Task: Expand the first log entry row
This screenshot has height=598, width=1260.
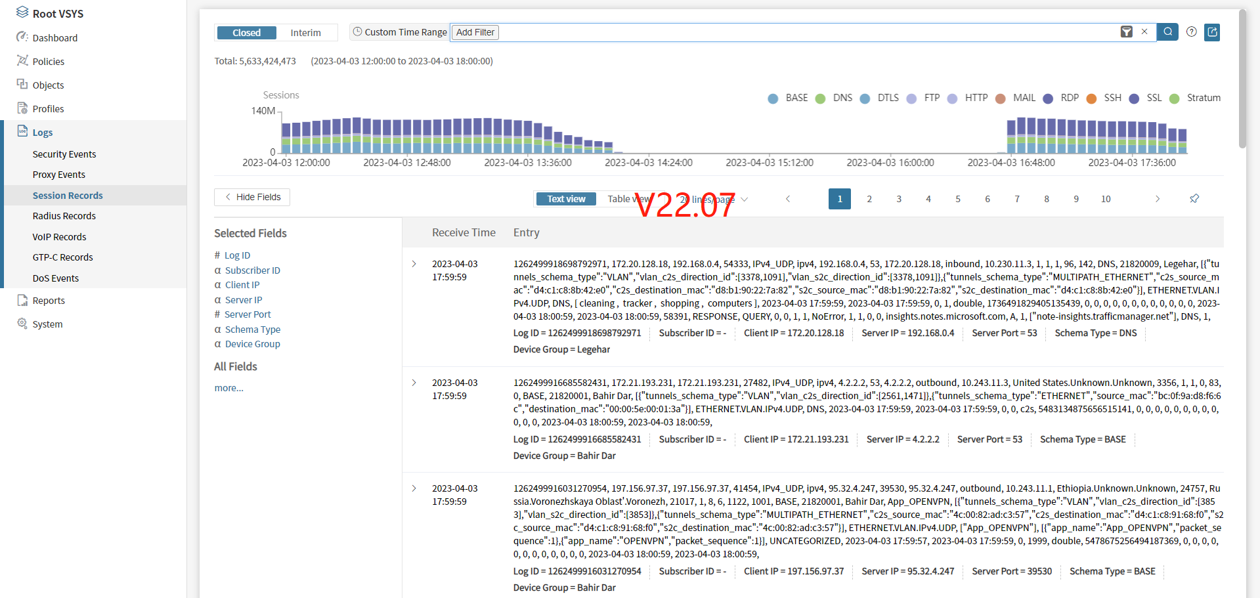Action: tap(414, 264)
